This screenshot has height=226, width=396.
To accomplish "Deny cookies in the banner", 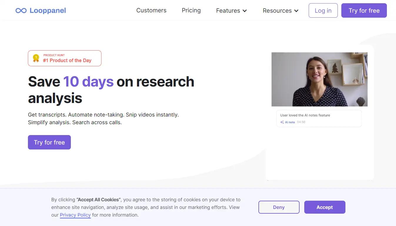I will 279,207.
